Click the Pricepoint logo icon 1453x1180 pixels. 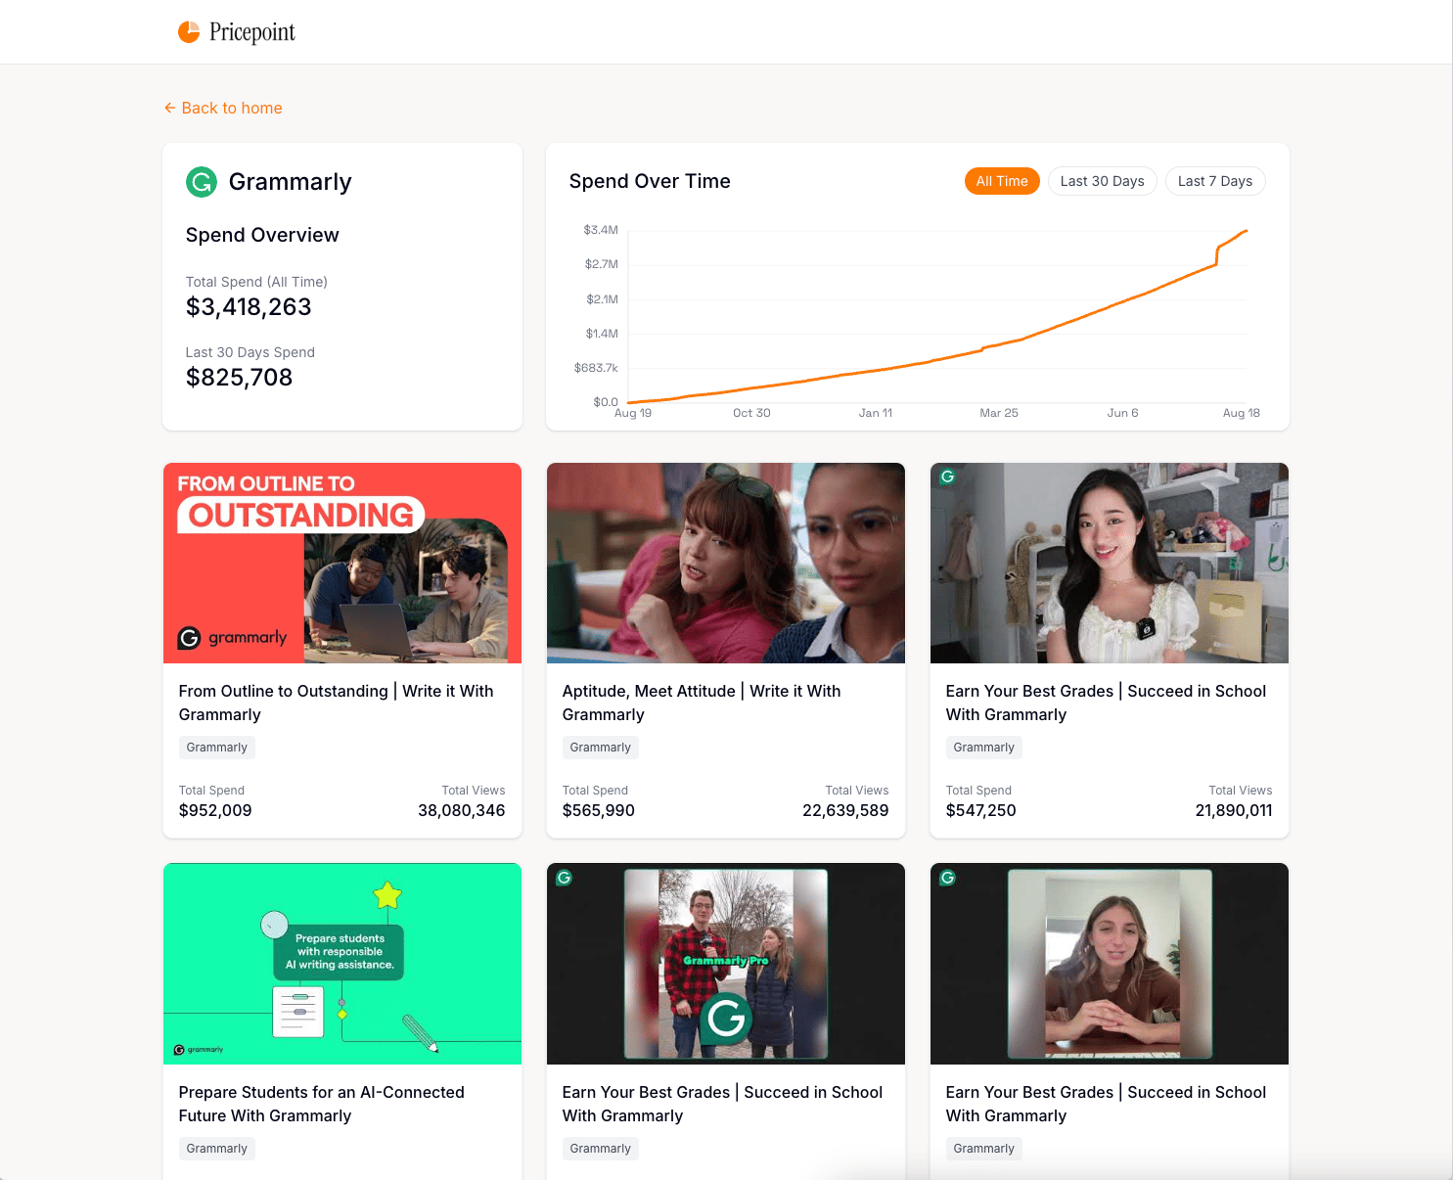click(189, 32)
